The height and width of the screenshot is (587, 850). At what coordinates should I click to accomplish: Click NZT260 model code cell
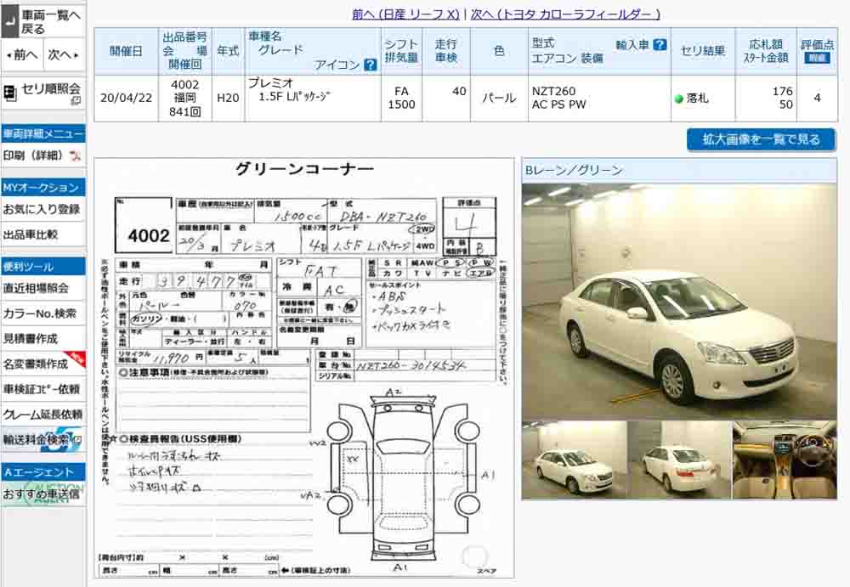553,91
